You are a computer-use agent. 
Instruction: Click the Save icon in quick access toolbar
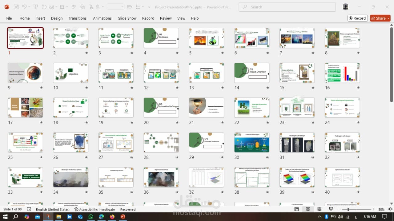[x=16, y=7]
